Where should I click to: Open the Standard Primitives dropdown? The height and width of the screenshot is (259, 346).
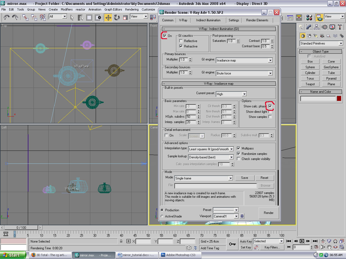click(341, 43)
